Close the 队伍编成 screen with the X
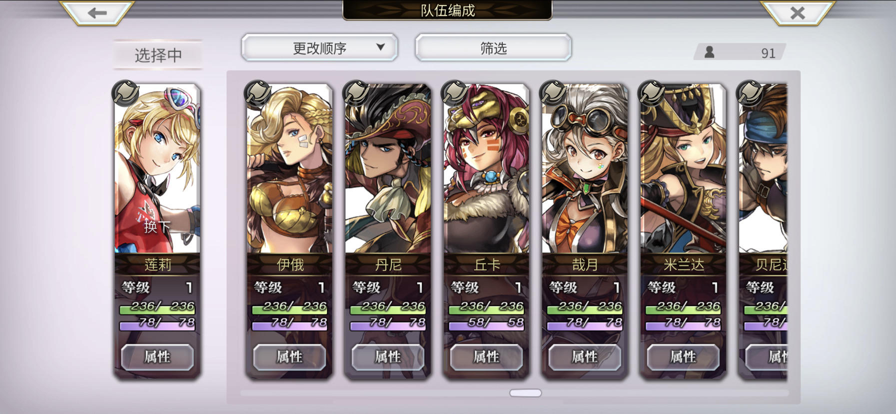Viewport: 896px width, 414px height. pyautogui.click(x=798, y=12)
